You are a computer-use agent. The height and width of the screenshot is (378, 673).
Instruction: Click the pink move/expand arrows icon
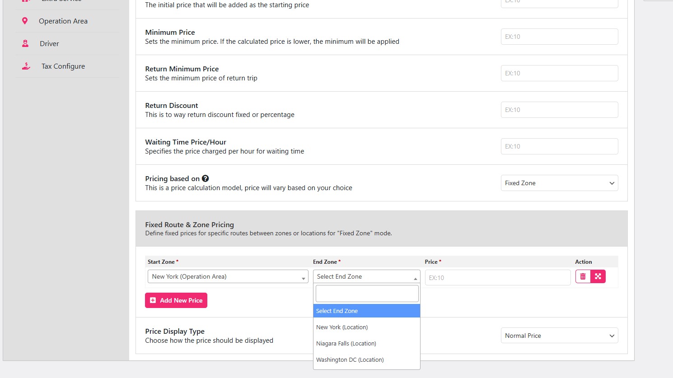(x=598, y=276)
